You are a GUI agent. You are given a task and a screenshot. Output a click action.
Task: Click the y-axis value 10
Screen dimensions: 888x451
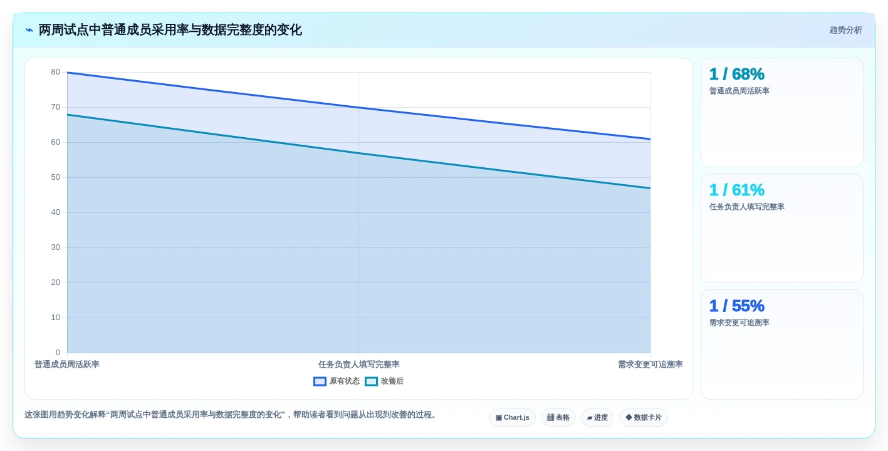click(x=56, y=318)
